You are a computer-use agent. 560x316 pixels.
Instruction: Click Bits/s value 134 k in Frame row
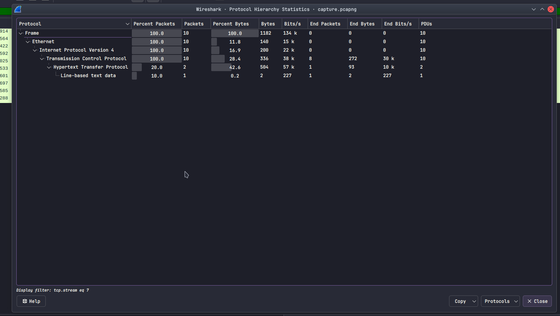point(290,33)
